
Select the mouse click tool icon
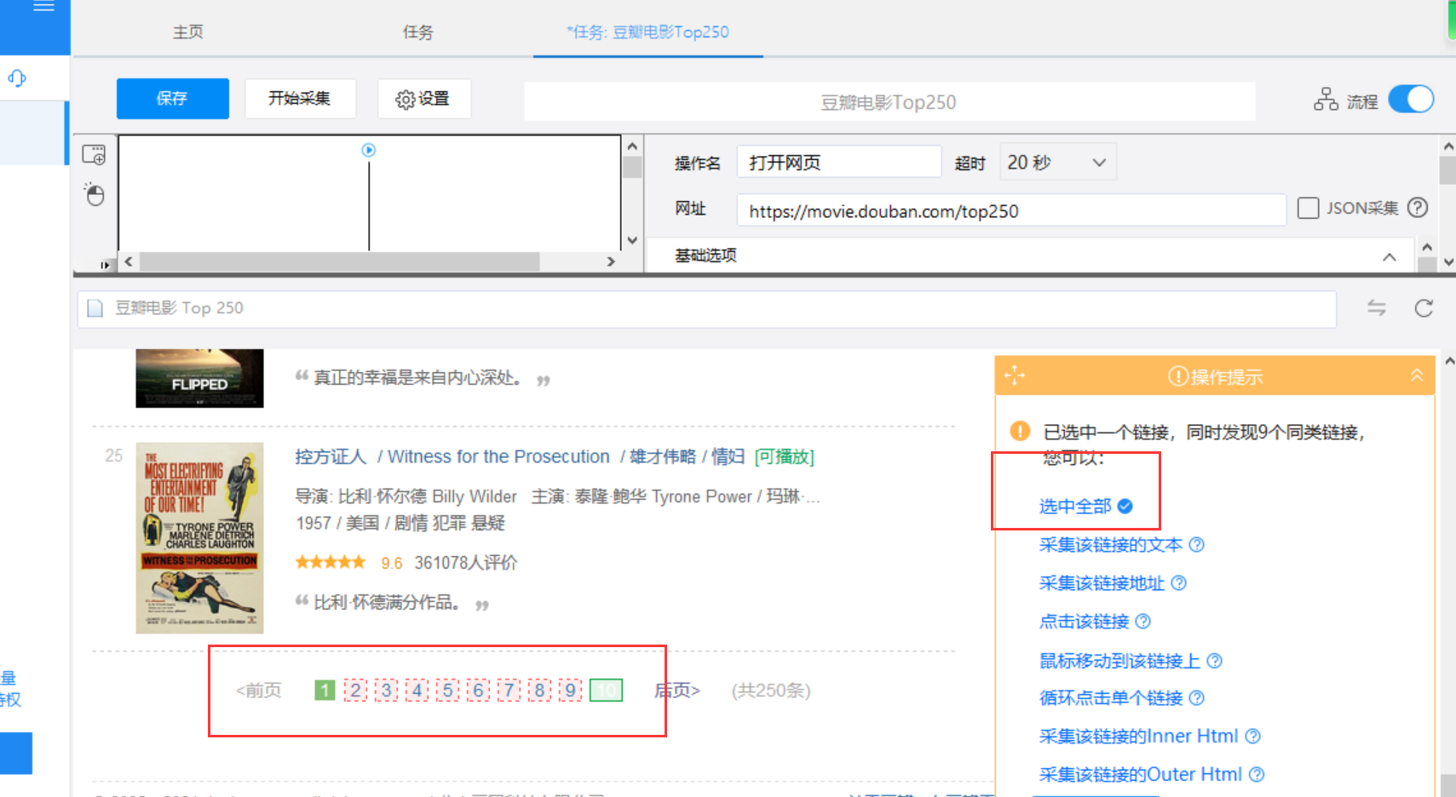[x=94, y=194]
